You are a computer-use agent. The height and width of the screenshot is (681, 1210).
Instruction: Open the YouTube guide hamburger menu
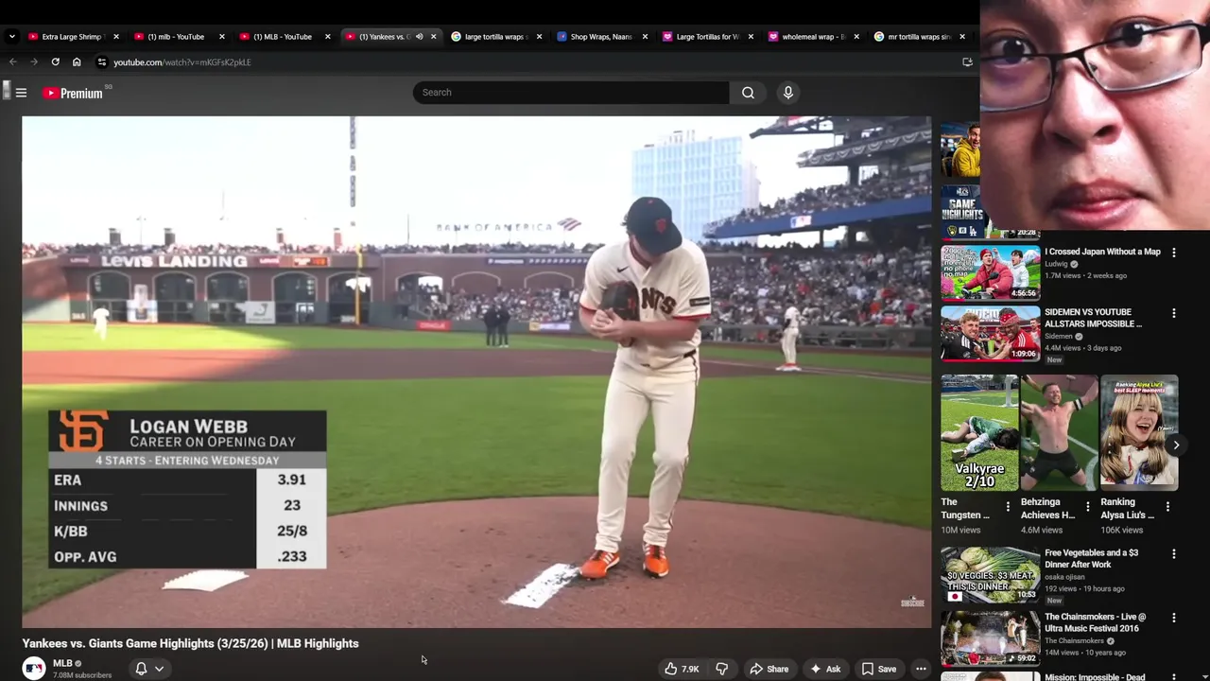(21, 93)
